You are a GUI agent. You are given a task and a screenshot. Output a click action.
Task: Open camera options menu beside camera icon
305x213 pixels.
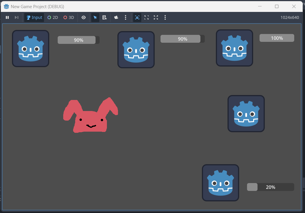(x=126, y=17)
